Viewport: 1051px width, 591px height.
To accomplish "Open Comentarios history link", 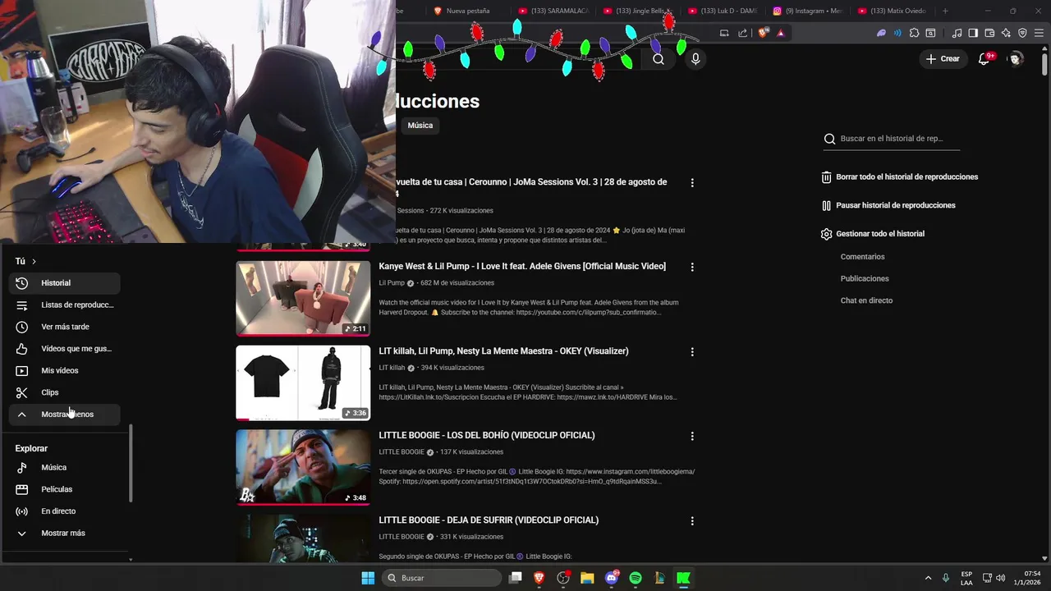I will coord(862,257).
